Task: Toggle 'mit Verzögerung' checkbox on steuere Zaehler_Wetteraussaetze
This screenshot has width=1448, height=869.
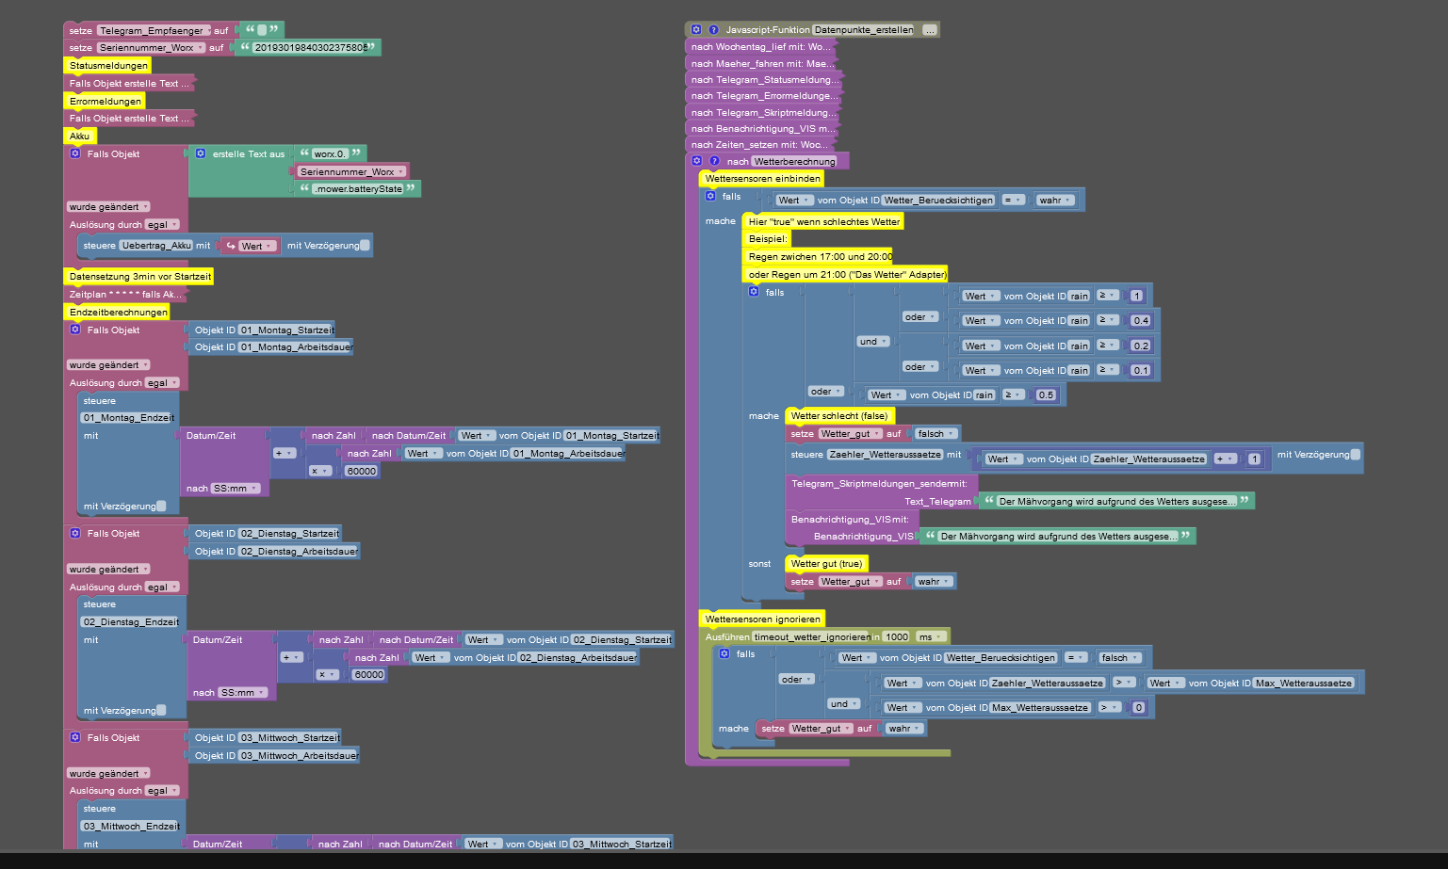Action: click(x=1355, y=455)
